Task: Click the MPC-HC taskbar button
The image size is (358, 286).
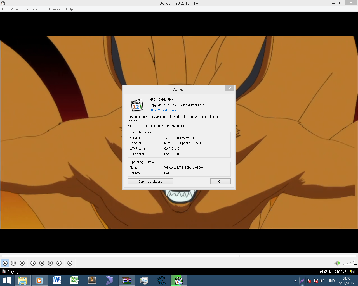Action: [179, 280]
